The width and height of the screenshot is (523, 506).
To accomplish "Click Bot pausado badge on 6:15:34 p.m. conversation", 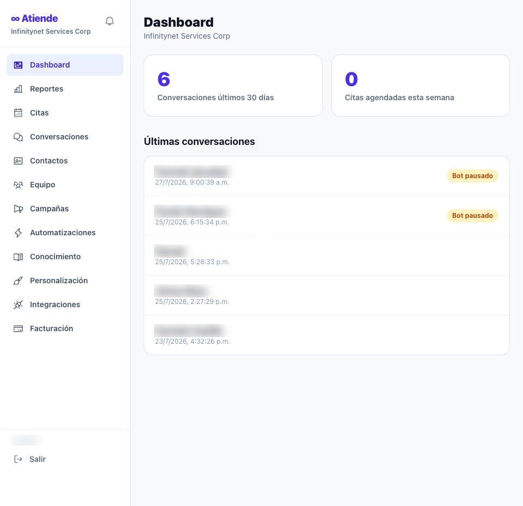I will pyautogui.click(x=472, y=216).
